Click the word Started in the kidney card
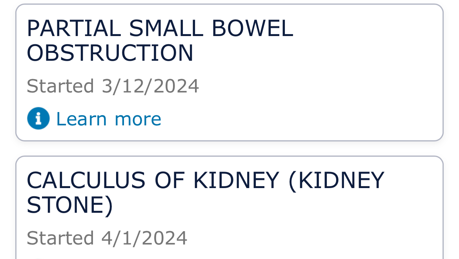This screenshot has width=459, height=259. (60, 238)
